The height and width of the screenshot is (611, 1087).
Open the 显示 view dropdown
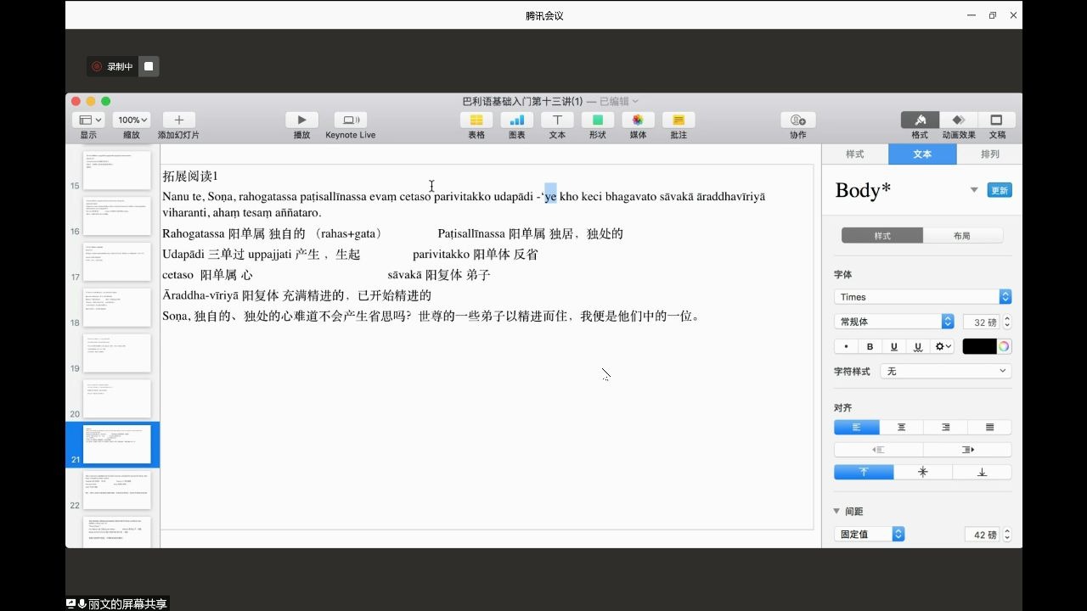pos(88,121)
